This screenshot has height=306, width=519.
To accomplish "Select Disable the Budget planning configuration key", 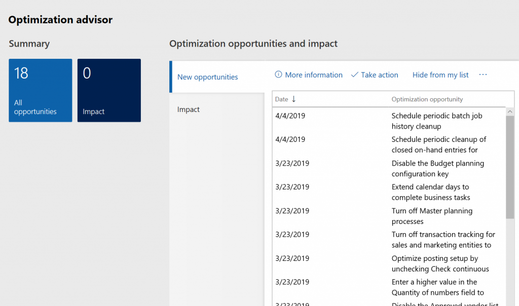I will pos(437,168).
